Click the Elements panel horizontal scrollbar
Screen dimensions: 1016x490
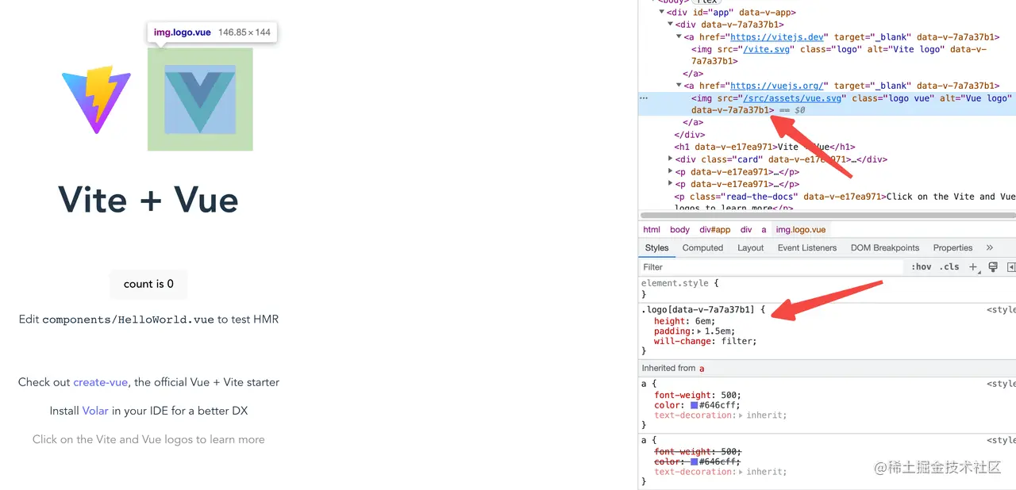pos(827,215)
